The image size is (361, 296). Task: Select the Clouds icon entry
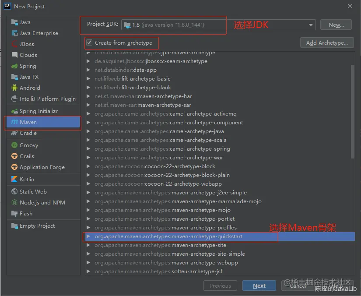tap(14, 55)
